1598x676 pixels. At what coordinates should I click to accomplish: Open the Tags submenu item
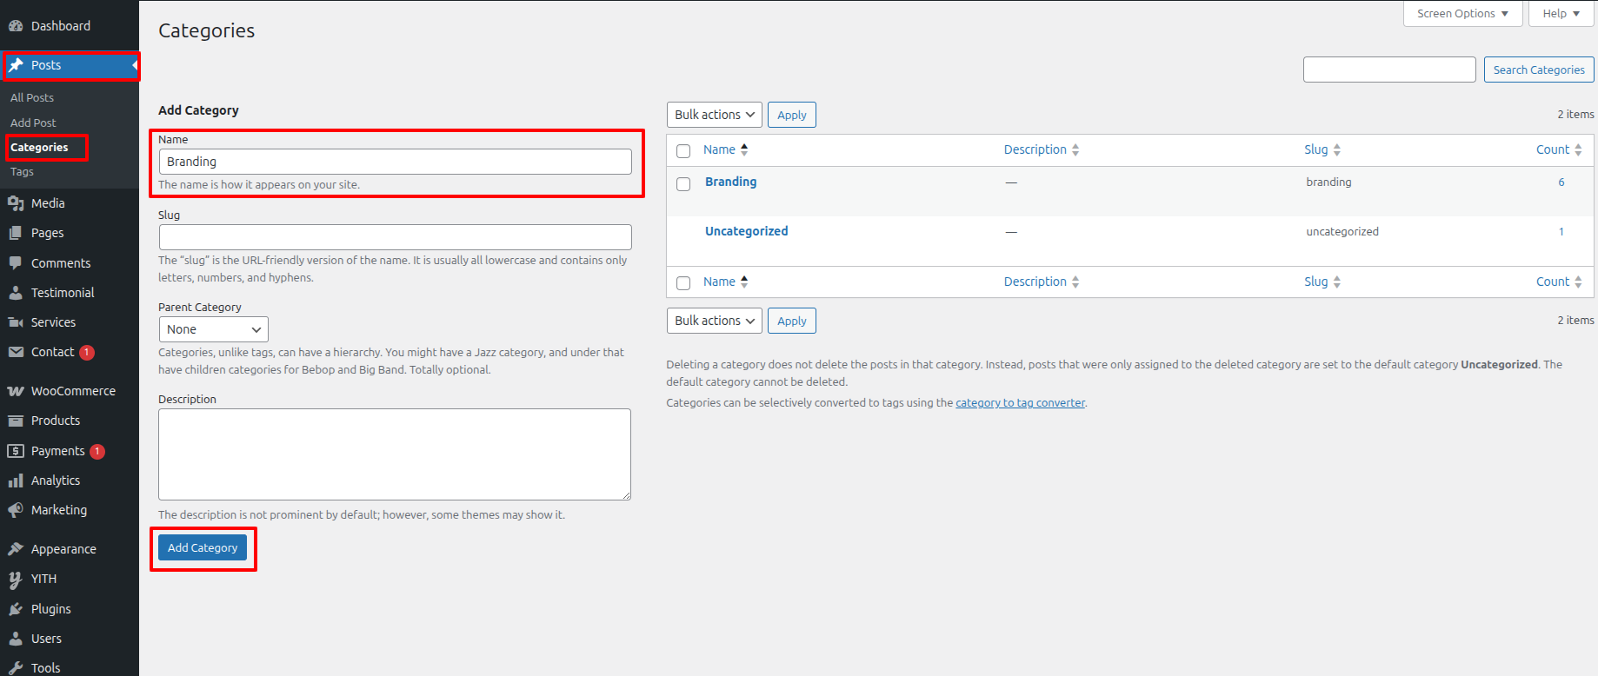tap(22, 172)
